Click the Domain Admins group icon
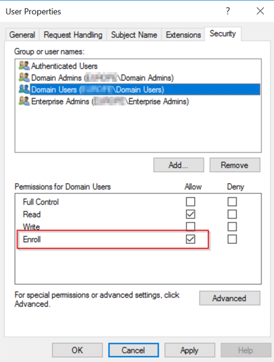The height and width of the screenshot is (362, 274). [24, 78]
